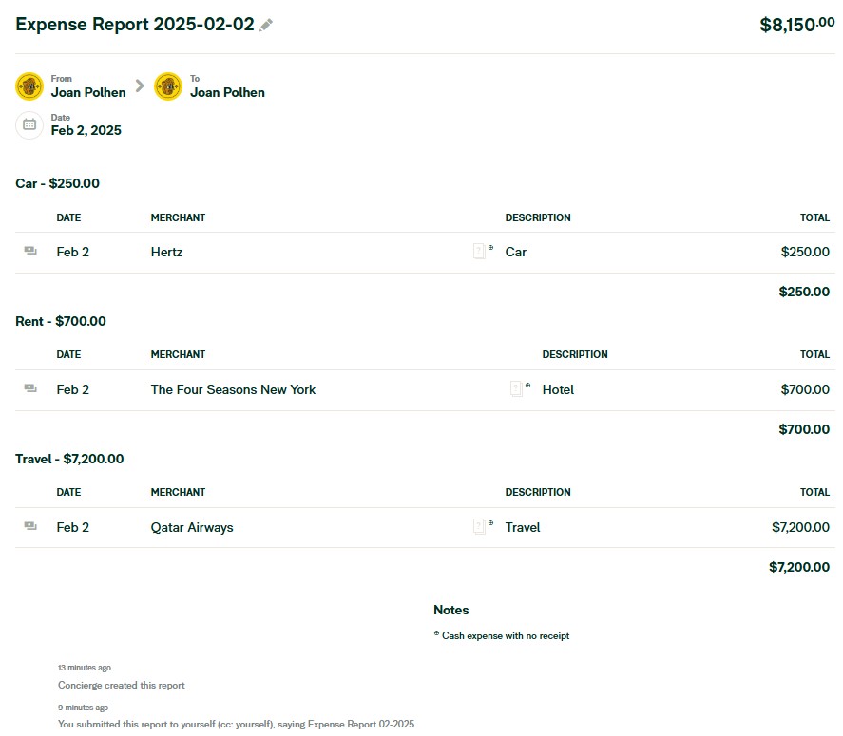Click the receipt icon beside Hotel description
This screenshot has width=843, height=736.
pos(516,388)
